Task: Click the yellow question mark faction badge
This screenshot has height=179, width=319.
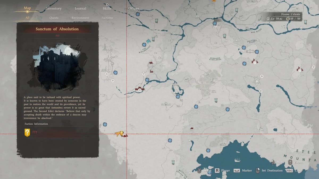Action: 27,132
